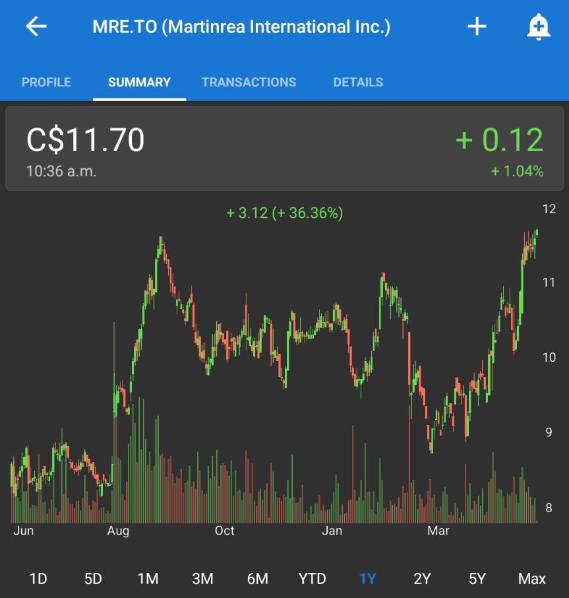Select the 3M chart range
The image size is (569, 598).
202,579
